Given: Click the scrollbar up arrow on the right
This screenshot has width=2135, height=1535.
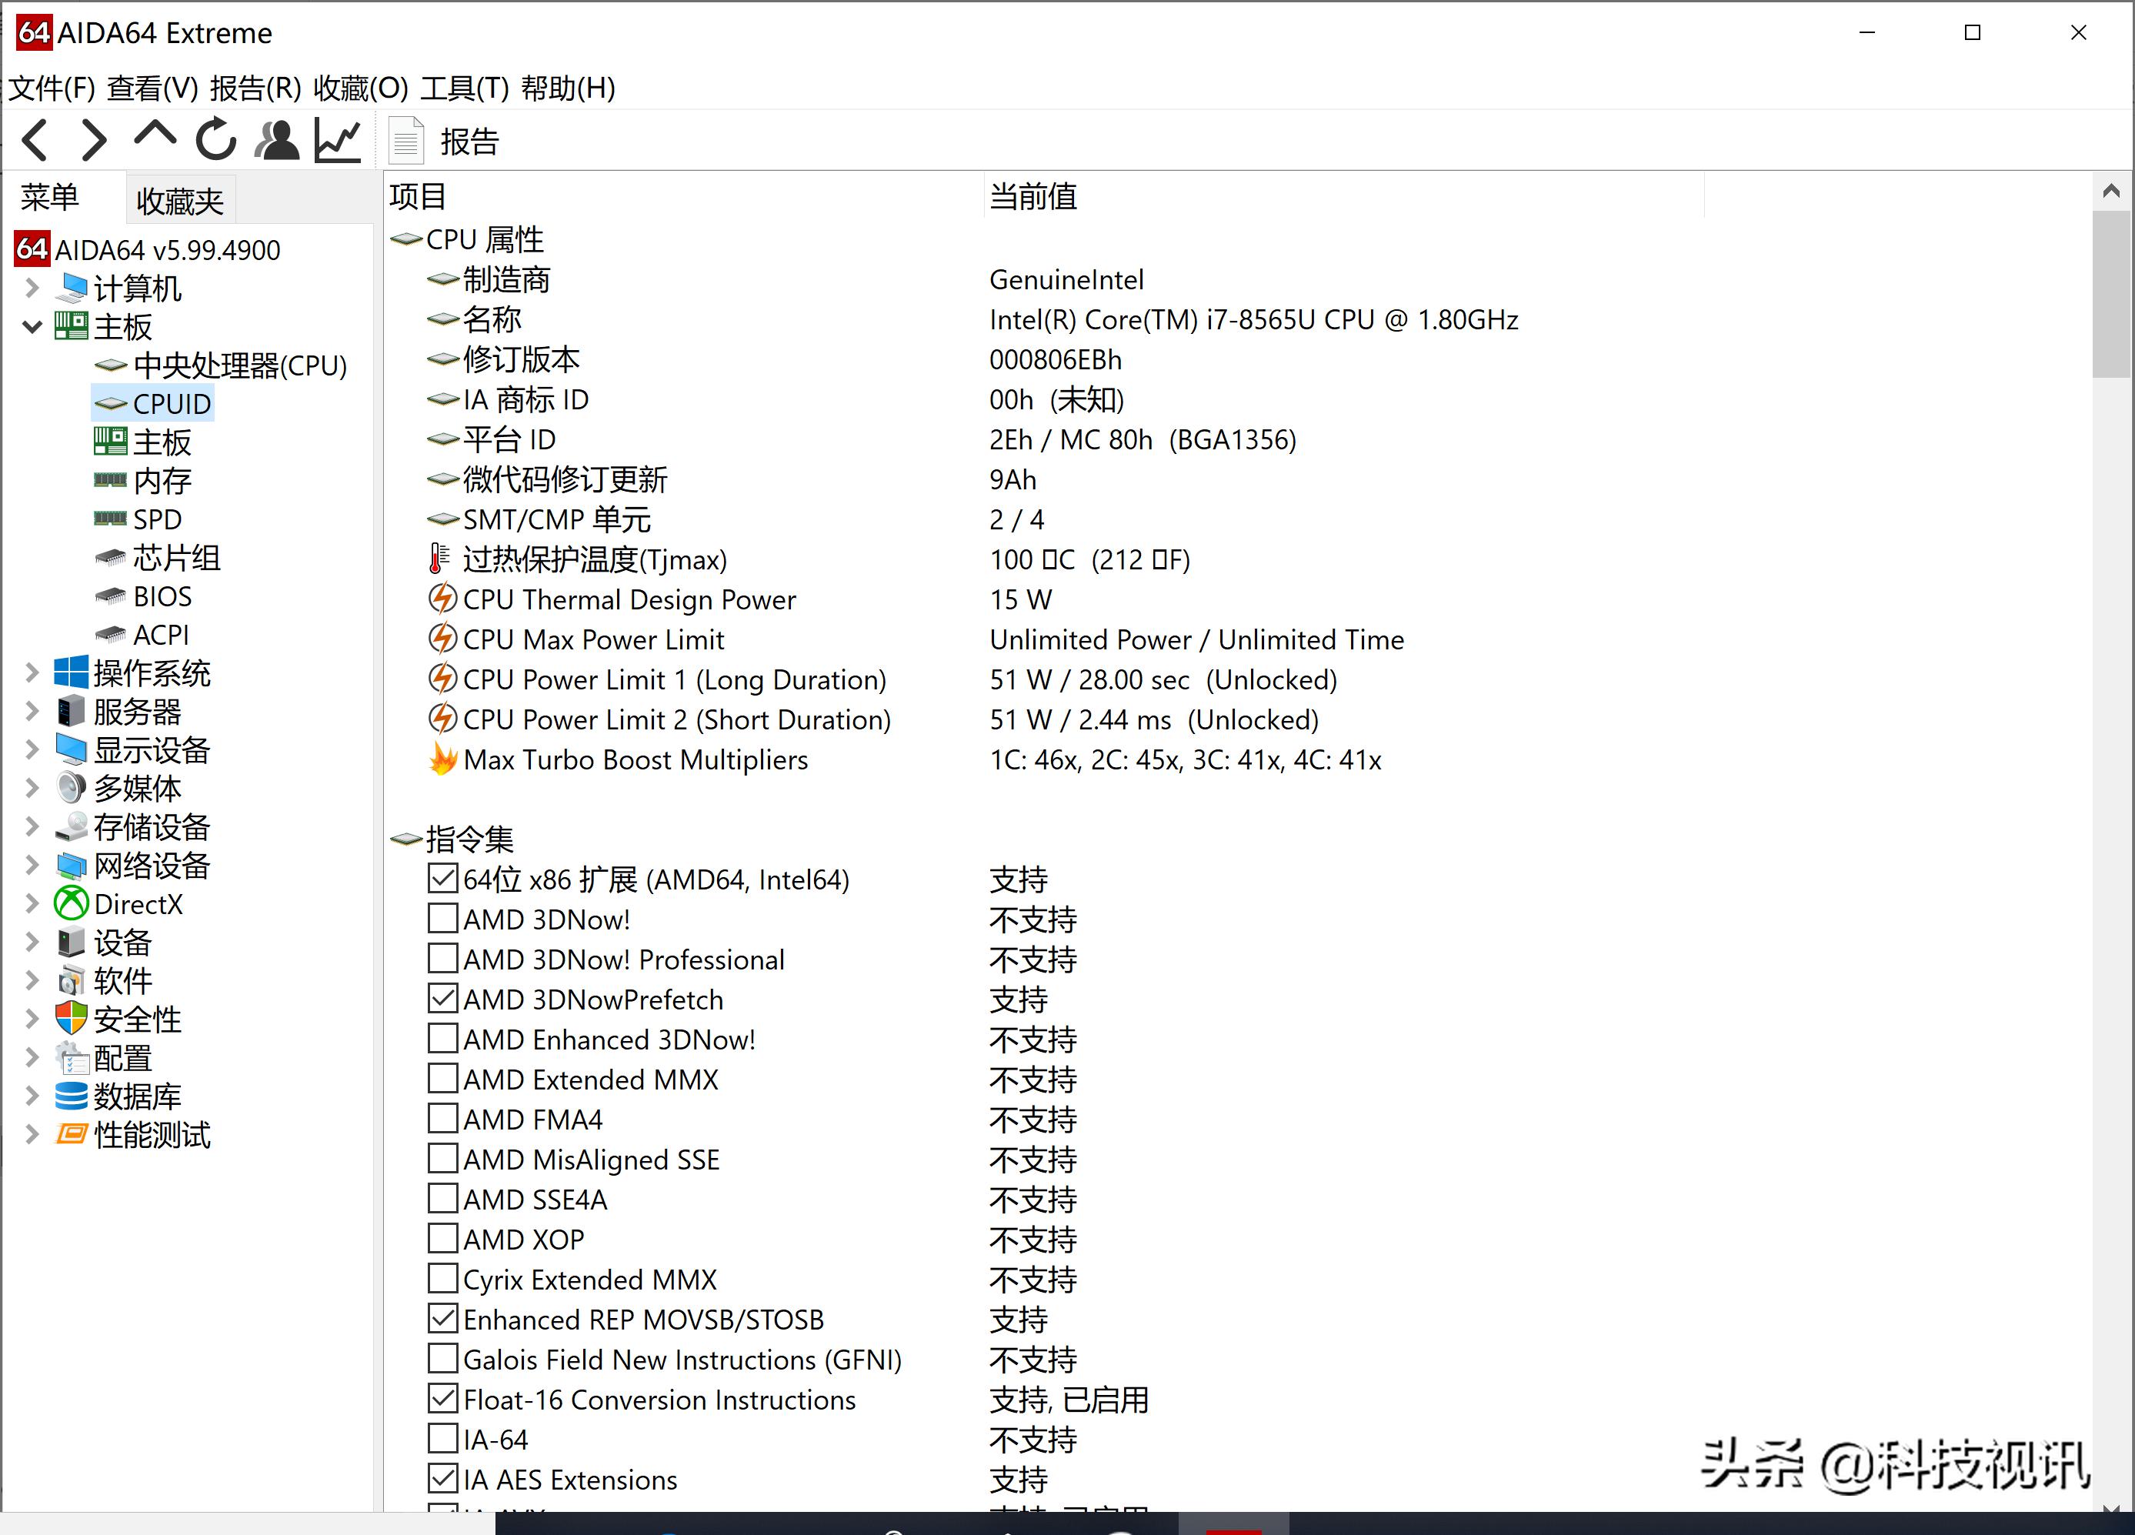Looking at the screenshot, I should click(x=2111, y=189).
